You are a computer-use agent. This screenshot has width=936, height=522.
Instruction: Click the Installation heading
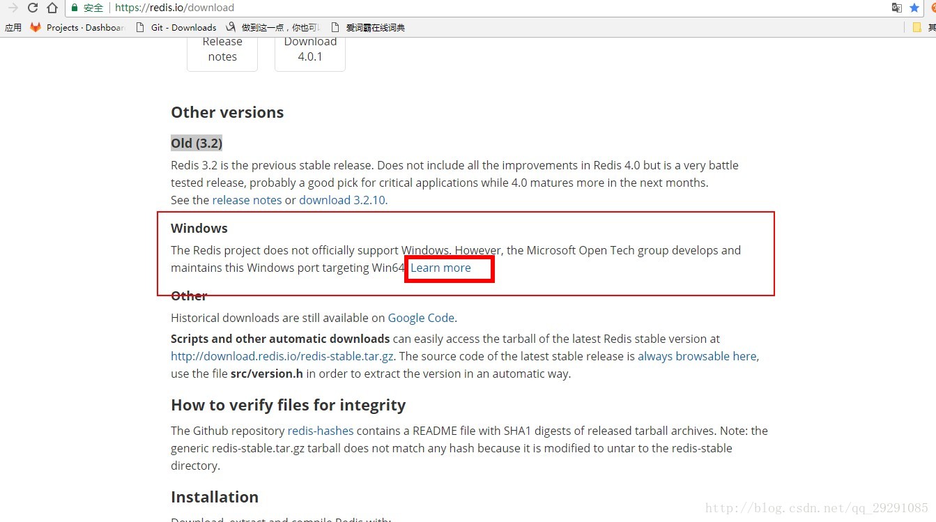point(215,497)
